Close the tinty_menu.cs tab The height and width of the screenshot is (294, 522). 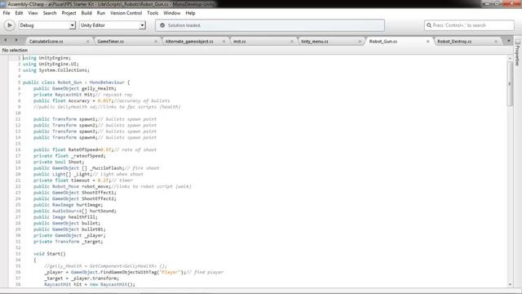point(360,42)
